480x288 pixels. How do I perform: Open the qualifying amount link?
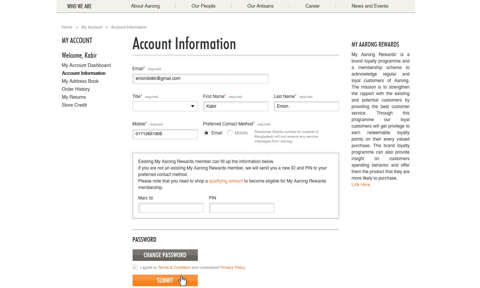coord(226,181)
